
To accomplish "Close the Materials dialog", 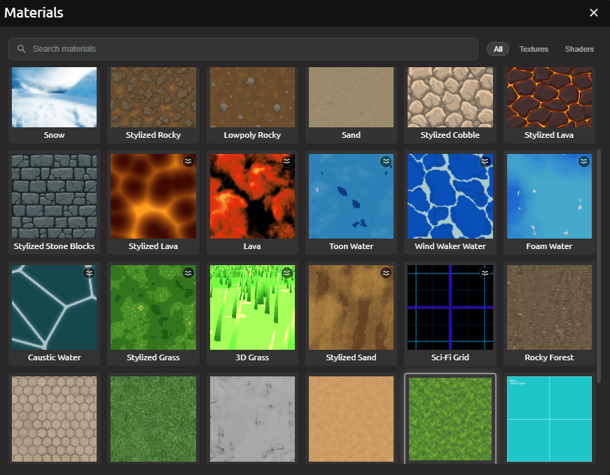I will (x=594, y=13).
